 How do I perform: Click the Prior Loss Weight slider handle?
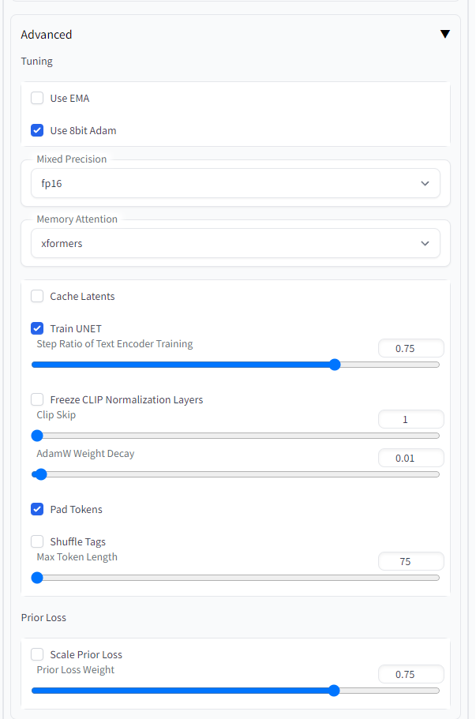[334, 690]
